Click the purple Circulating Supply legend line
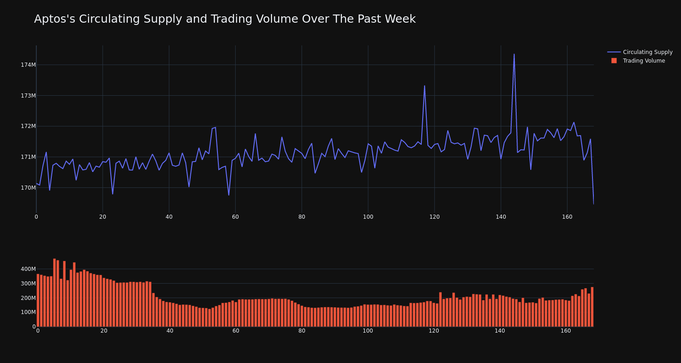The image size is (681, 363). 614,52
